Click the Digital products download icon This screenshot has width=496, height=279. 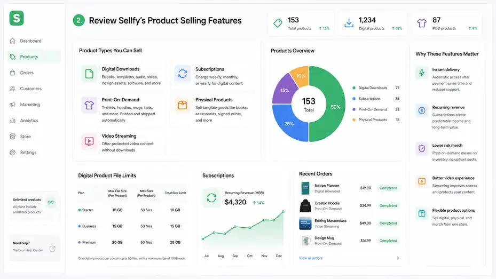349,23
